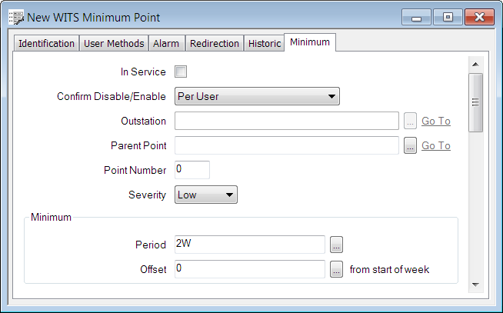Open the Outstation browse ellipsis button
Viewport: 503px width, 313px height.
tap(410, 121)
